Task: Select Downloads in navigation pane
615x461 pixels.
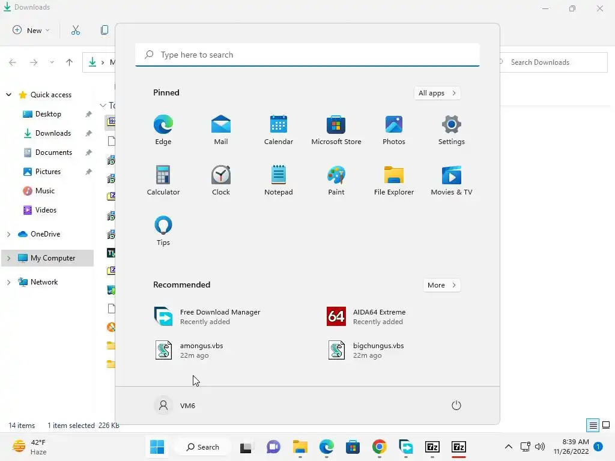Action: [53, 133]
